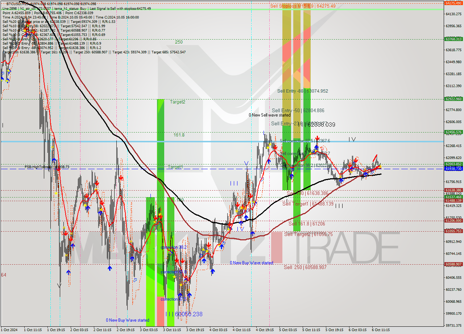Click the "FSB-HighToBreak | 61938.73" label

pyautogui.click(x=47, y=167)
